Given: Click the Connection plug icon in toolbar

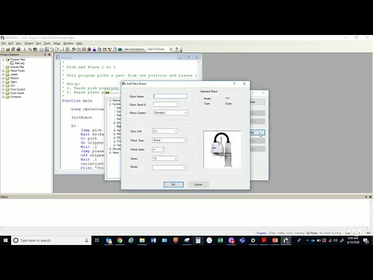Looking at the screenshot, I should (x=126, y=49).
